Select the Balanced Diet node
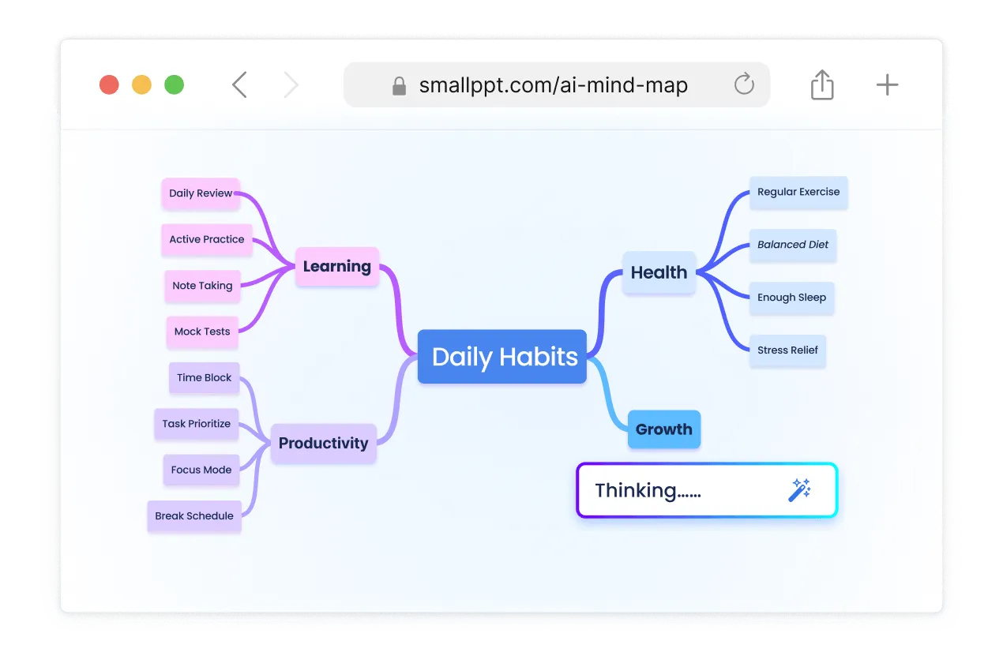The image size is (1003, 652). click(792, 245)
